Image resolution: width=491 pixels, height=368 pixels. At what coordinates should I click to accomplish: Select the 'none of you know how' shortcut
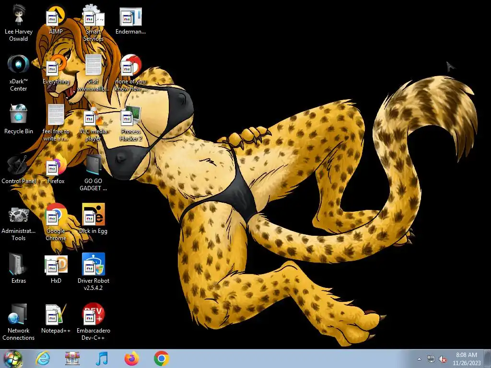[130, 73]
